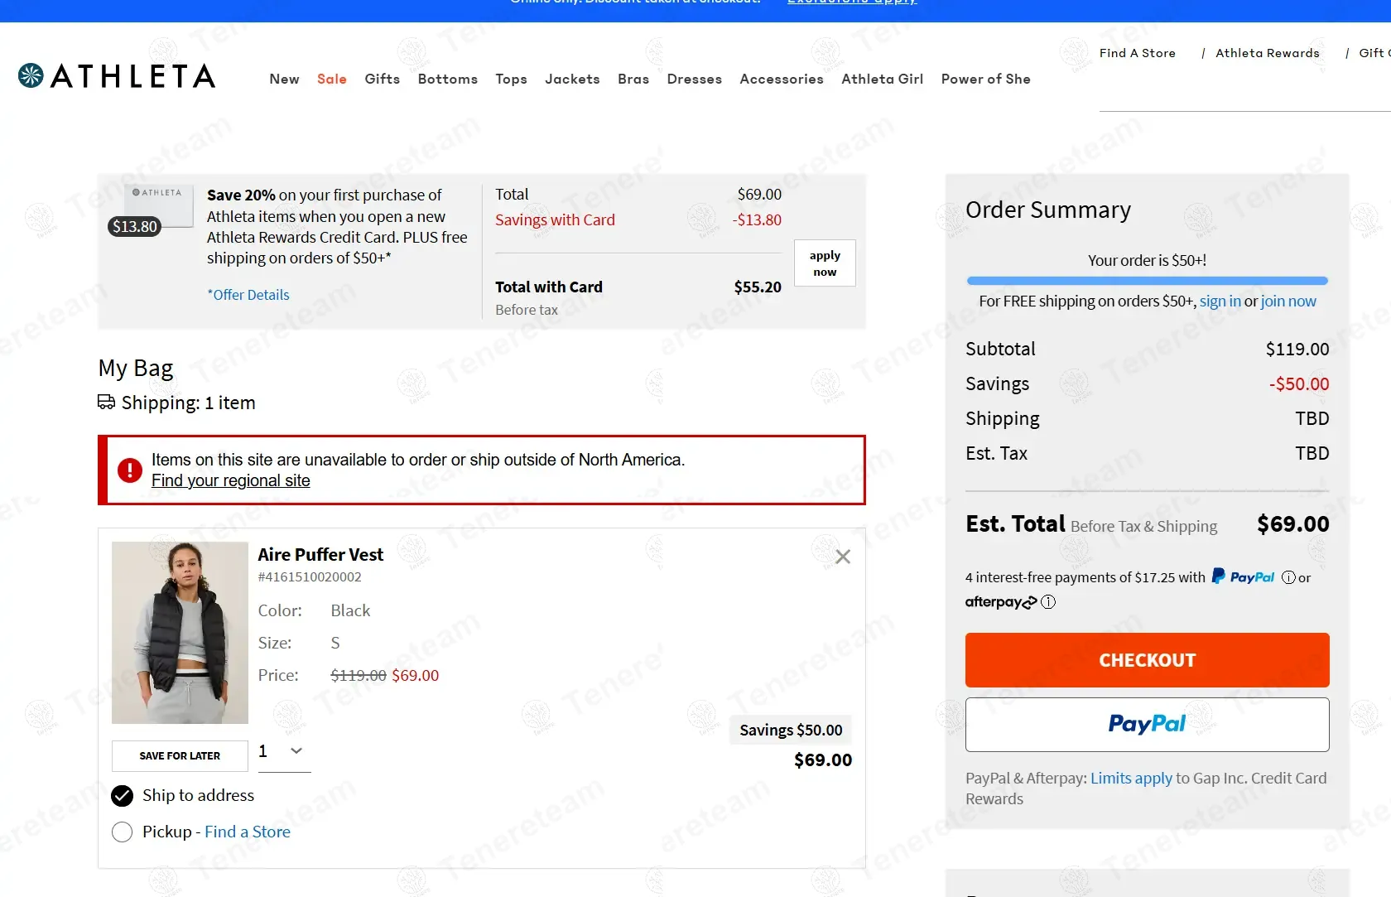Open the Aire Puffer Vest product thumbnail
This screenshot has height=897, width=1391.
[180, 633]
